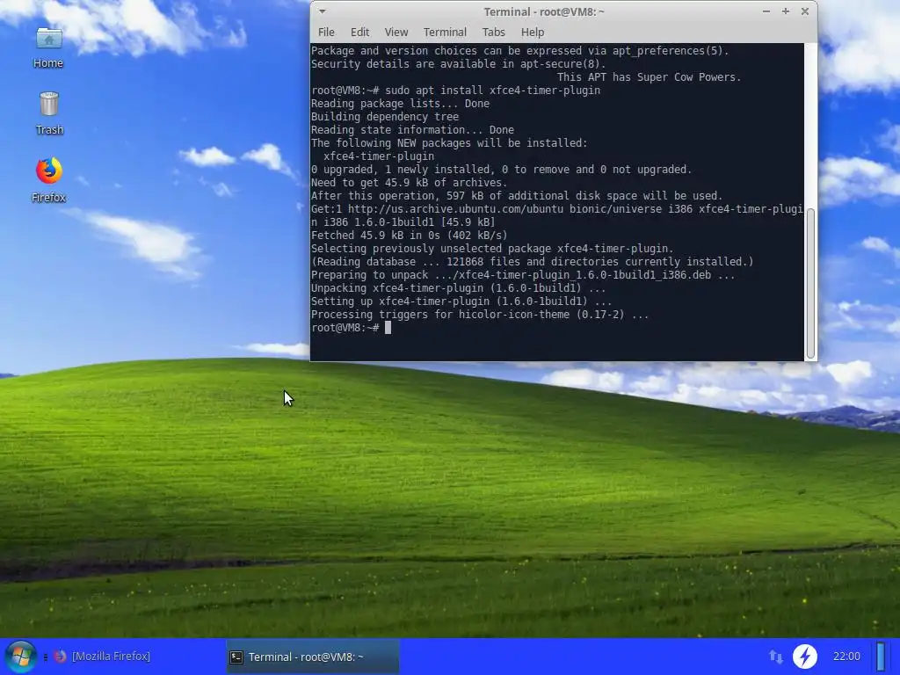
Task: Click 'Processing triggers for hicolor-icon-theme' line
Action: tap(480, 315)
